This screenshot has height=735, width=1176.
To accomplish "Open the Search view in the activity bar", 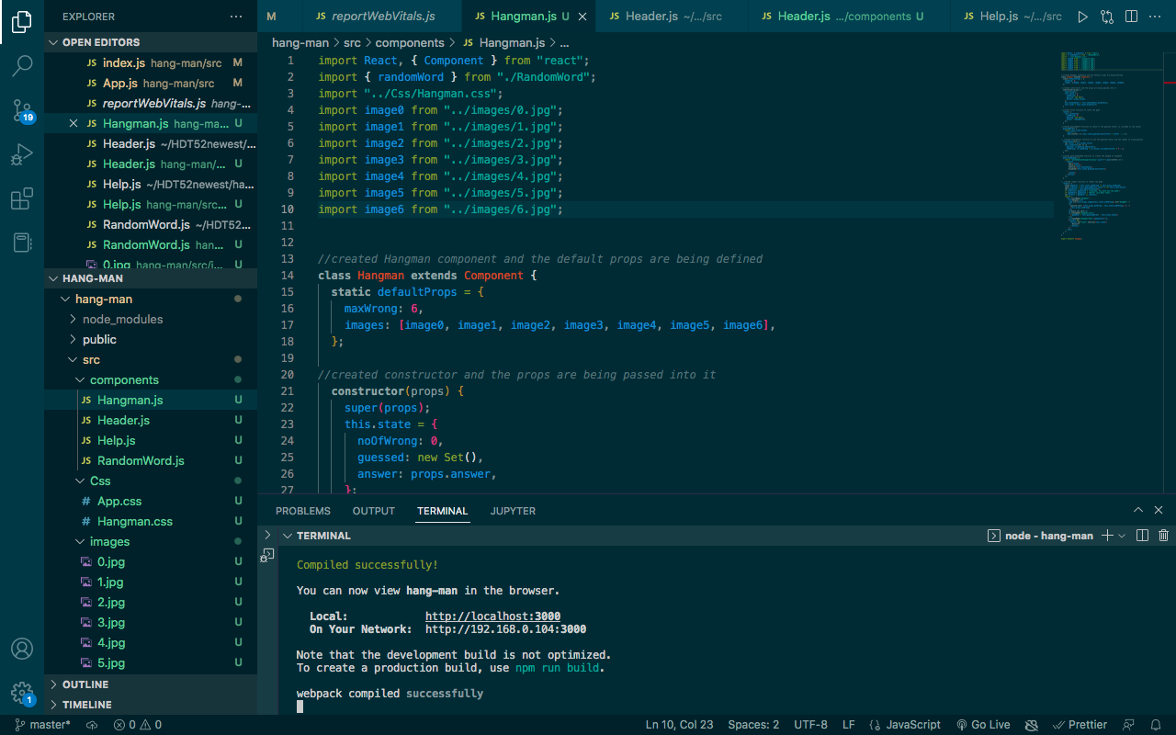I will click(22, 65).
